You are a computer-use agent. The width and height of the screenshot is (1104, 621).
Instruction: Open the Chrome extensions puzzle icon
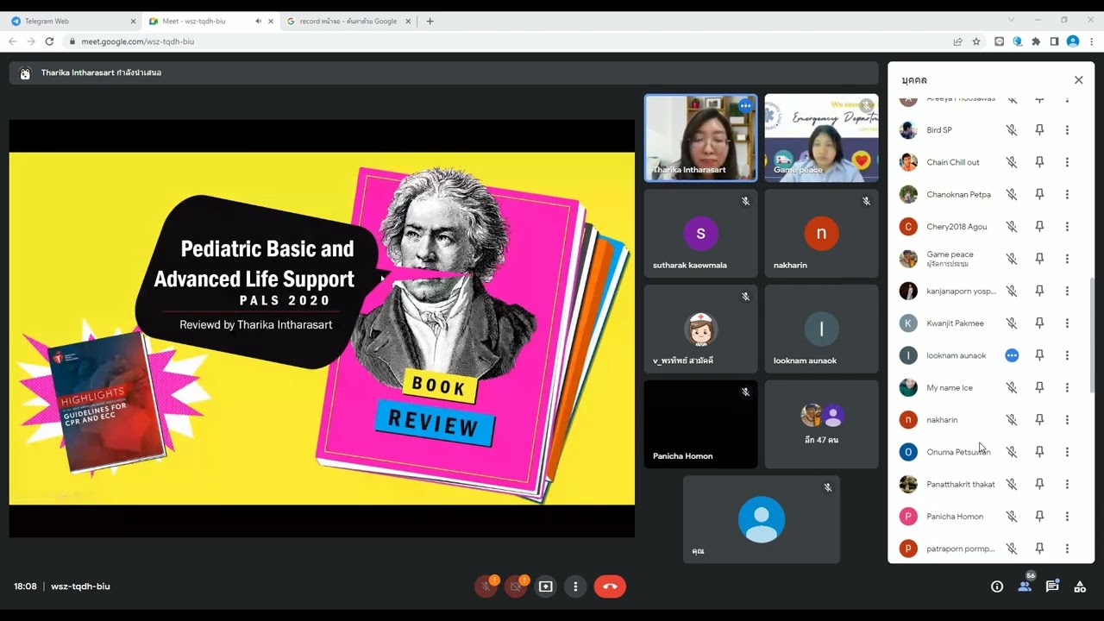click(x=1036, y=41)
